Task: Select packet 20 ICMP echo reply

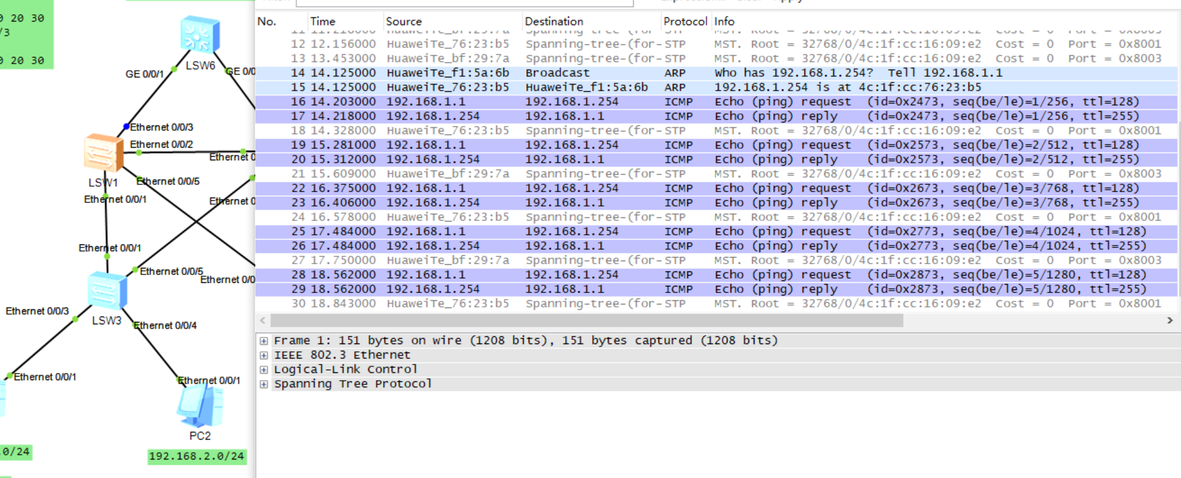Action: (x=716, y=159)
